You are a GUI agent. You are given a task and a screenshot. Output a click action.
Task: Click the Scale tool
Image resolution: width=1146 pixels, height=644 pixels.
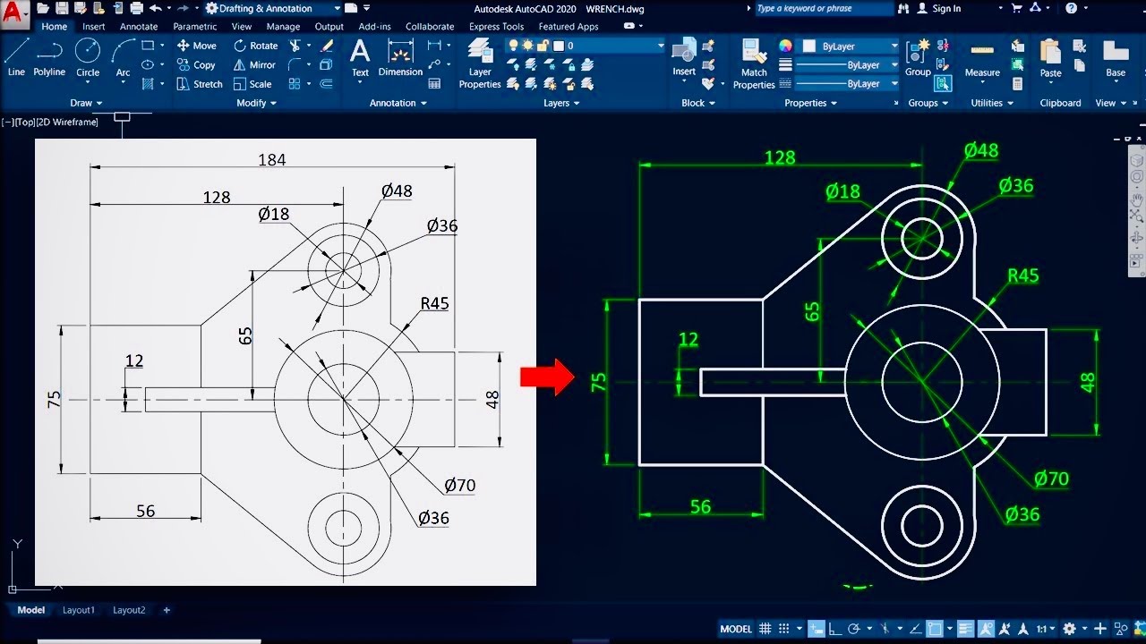(252, 84)
